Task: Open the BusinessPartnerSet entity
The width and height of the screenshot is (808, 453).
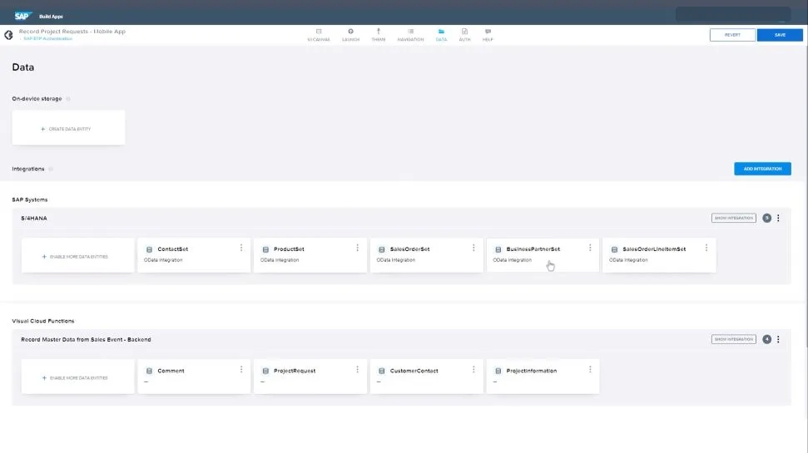Action: click(x=543, y=255)
